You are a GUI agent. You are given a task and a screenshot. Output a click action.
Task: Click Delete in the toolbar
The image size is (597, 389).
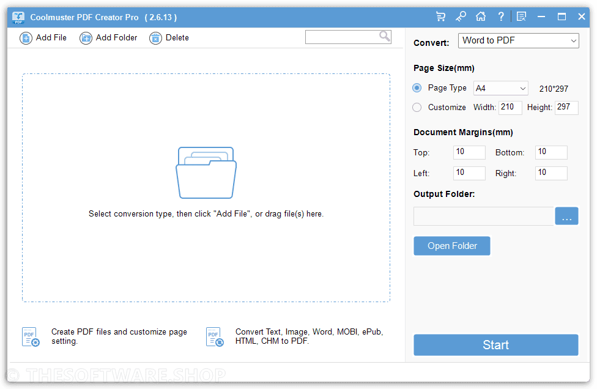pyautogui.click(x=169, y=38)
